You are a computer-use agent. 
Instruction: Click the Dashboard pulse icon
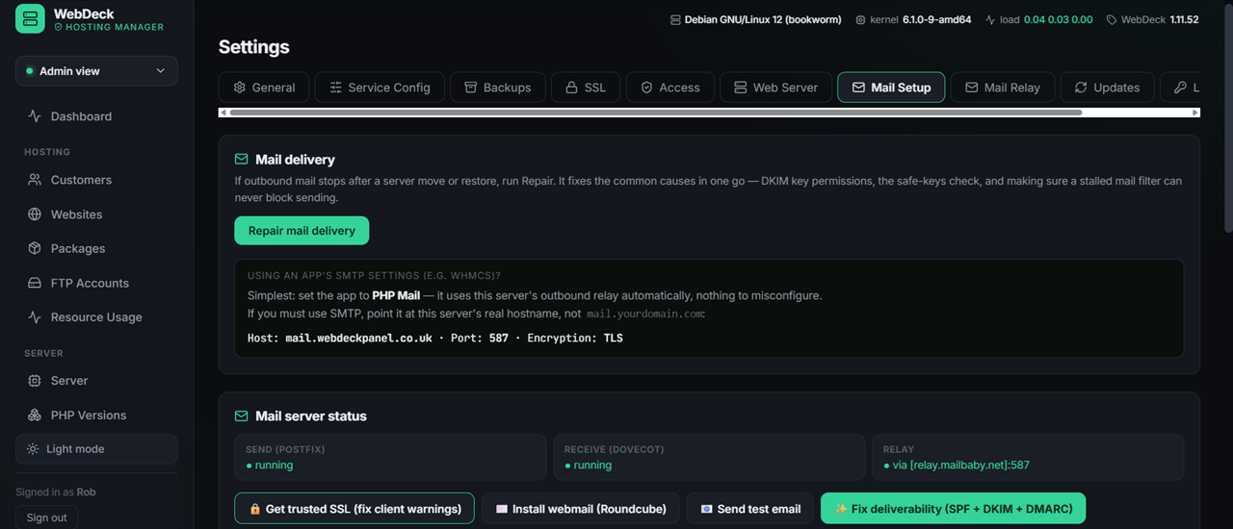click(x=35, y=116)
